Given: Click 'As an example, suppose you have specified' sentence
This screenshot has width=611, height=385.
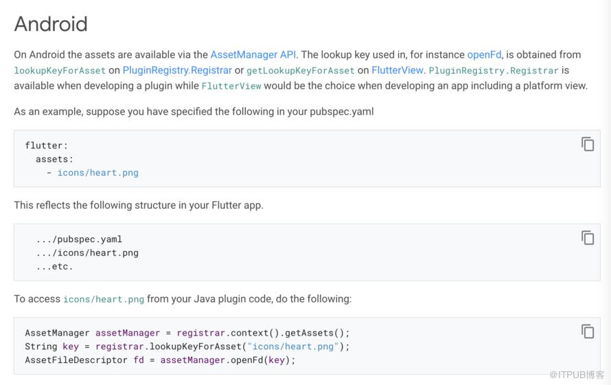Looking at the screenshot, I should coord(194,111).
